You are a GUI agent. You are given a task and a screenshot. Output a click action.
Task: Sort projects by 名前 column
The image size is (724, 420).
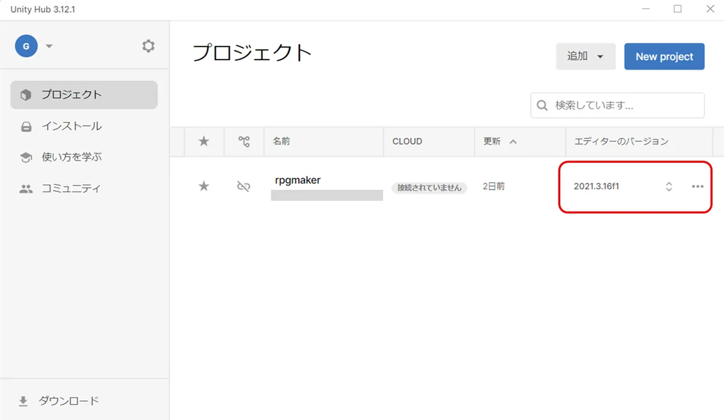281,141
